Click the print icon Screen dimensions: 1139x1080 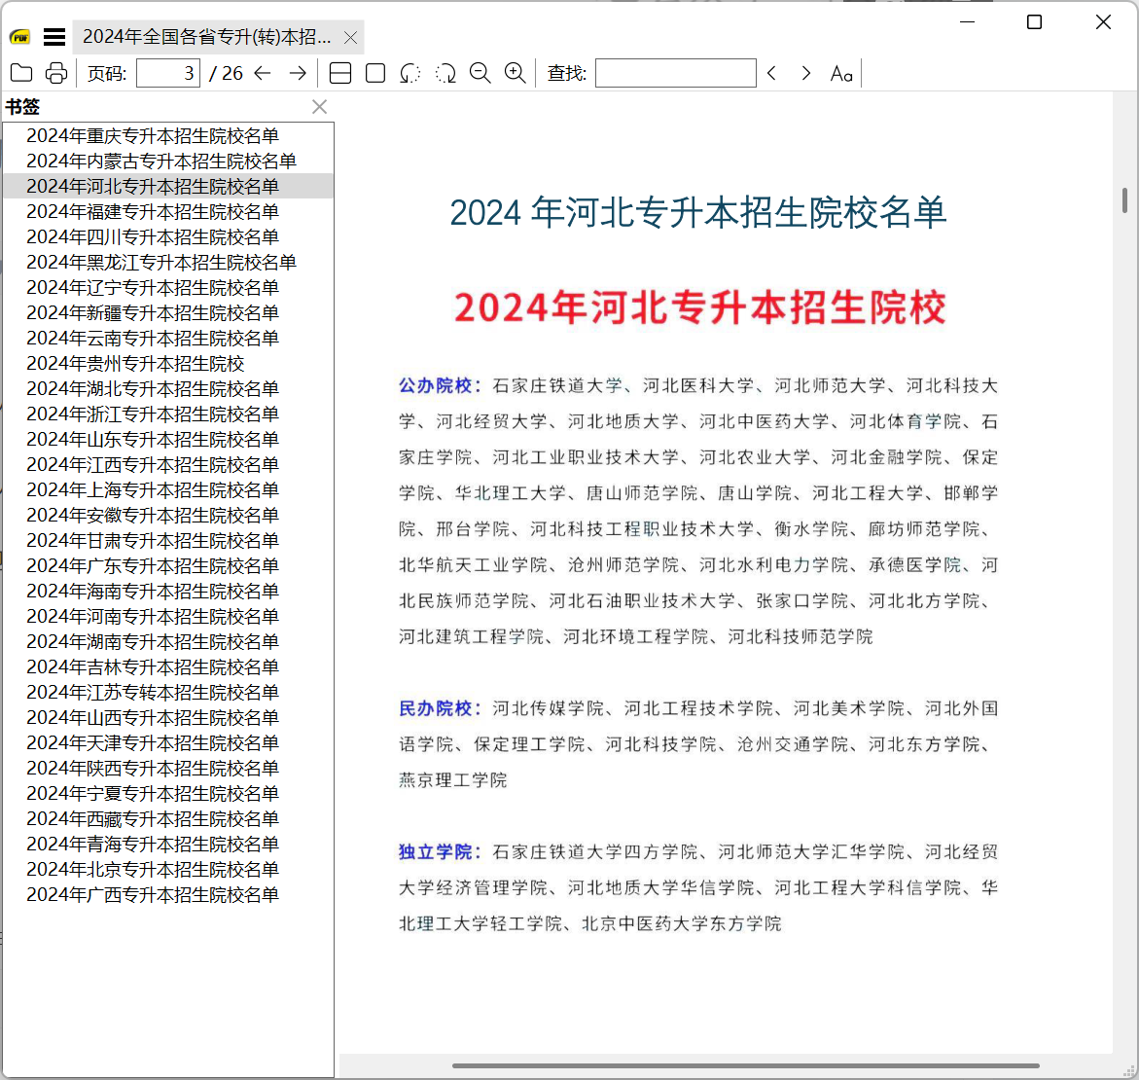coord(55,72)
